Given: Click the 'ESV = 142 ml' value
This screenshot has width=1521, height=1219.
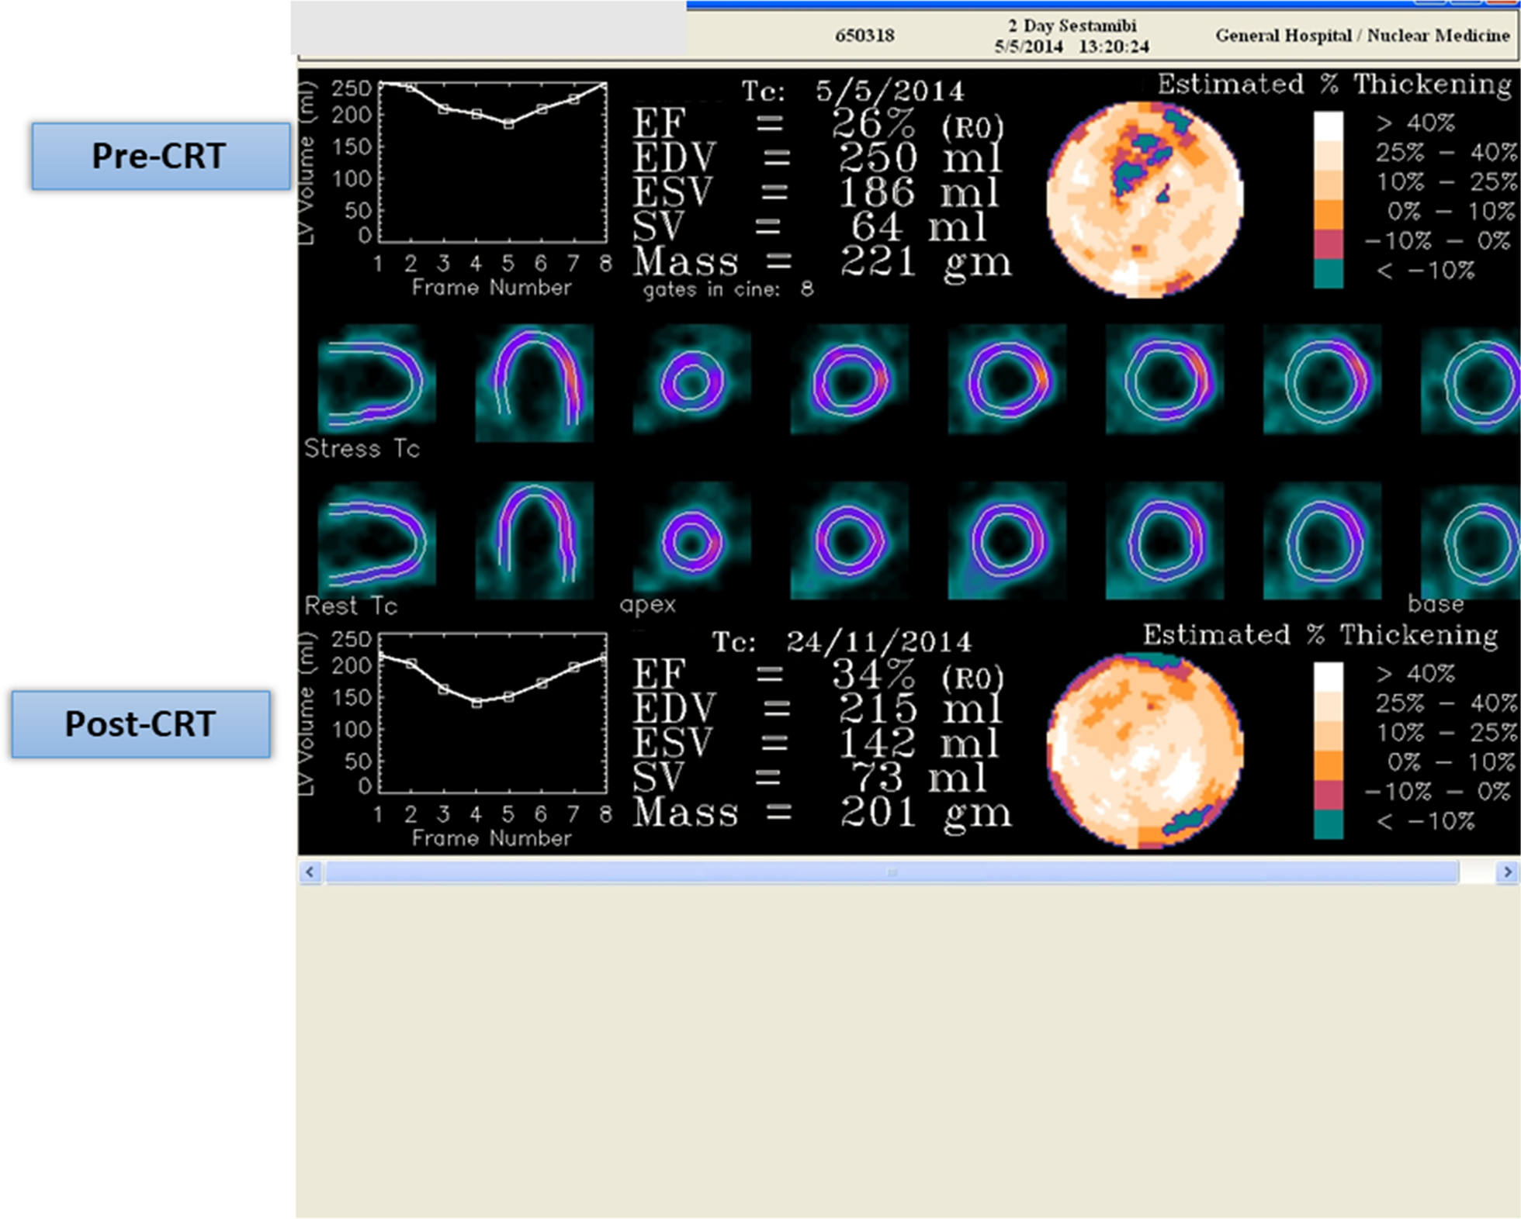Looking at the screenshot, I should click(x=816, y=743).
